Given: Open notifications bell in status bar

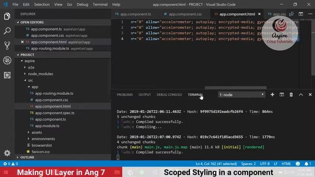Looking at the screenshot, I should pos(308,164).
